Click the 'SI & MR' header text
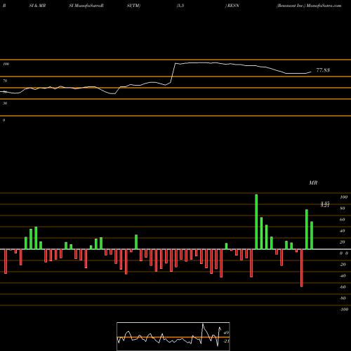351x351 pixels. (x=37, y=6)
